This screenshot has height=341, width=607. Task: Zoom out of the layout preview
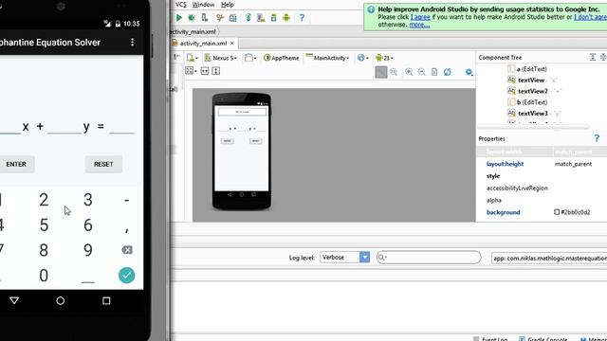coord(421,72)
